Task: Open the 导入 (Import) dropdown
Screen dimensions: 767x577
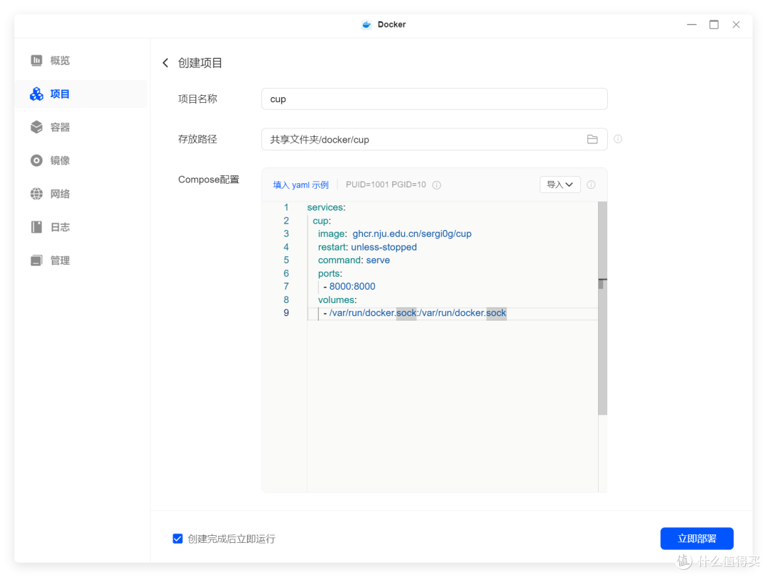Action: click(x=560, y=184)
